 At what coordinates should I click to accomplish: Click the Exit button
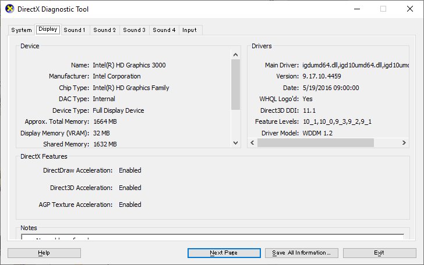click(379, 253)
